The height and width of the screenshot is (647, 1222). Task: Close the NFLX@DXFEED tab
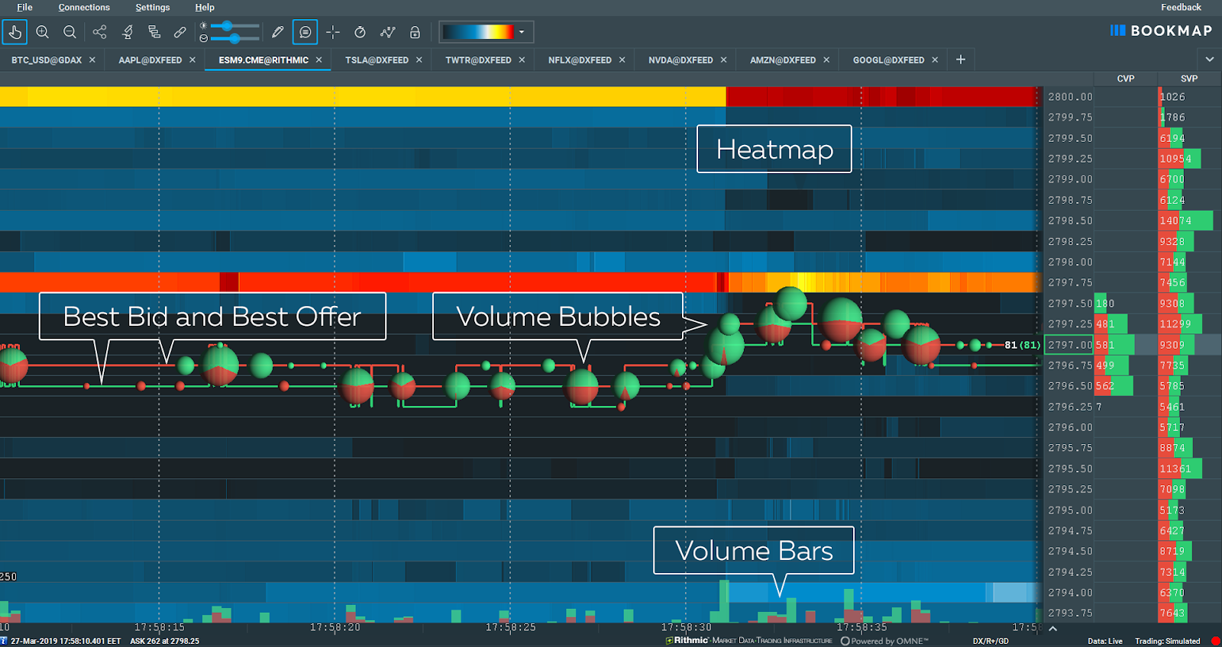(622, 60)
